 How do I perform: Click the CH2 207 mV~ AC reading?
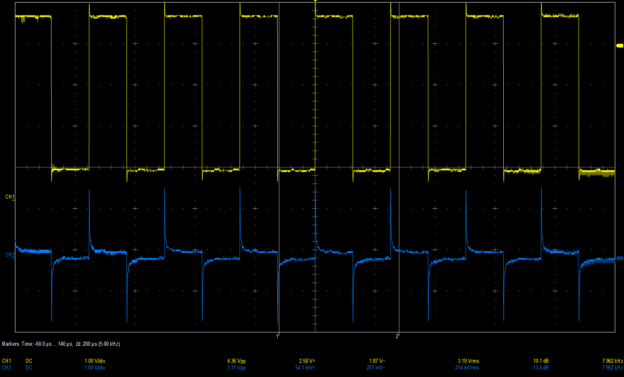(x=375, y=368)
